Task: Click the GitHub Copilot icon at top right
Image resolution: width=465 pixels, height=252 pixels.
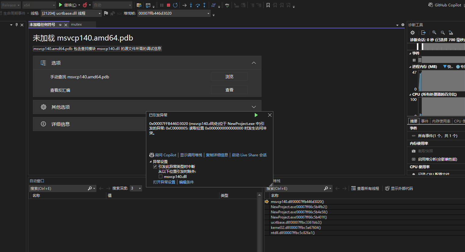Action: point(431,5)
